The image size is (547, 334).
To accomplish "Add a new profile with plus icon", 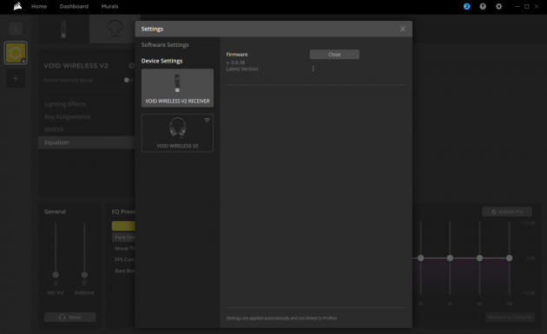I will pos(16,78).
